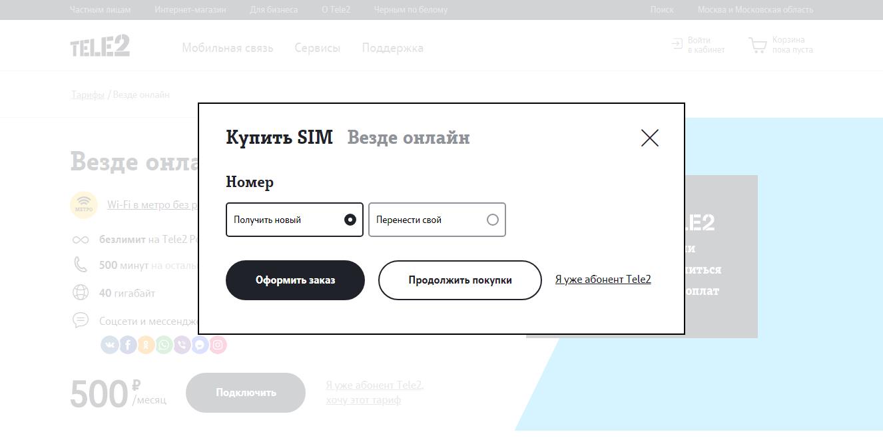Open the О Tele2 link

[336, 10]
